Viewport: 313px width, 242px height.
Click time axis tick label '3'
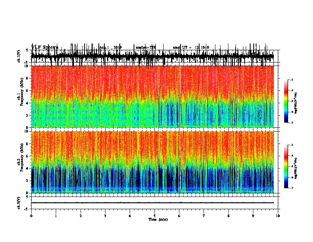click(105, 216)
